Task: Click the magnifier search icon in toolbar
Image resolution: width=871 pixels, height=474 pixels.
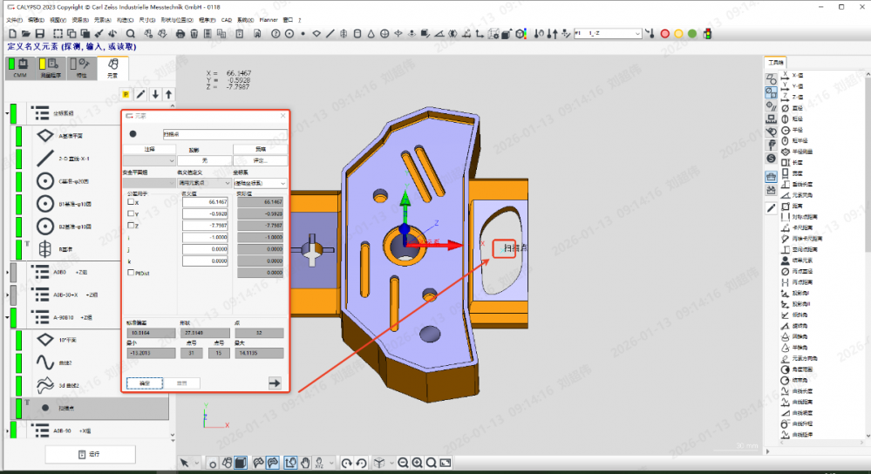Action: pos(131,34)
